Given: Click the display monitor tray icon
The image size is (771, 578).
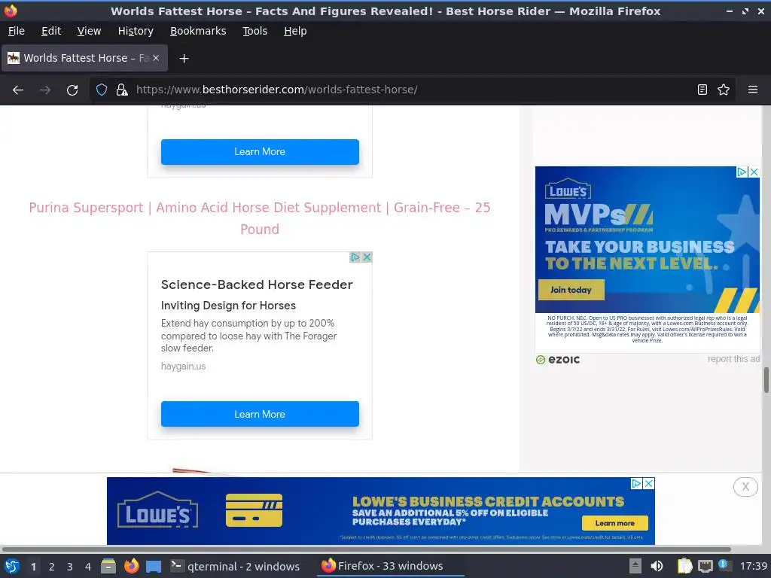Looking at the screenshot, I should 705,567.
